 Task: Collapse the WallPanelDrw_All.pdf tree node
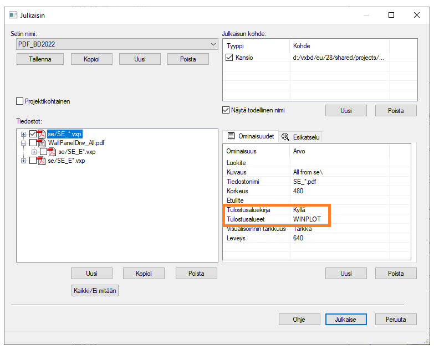pyautogui.click(x=23, y=143)
